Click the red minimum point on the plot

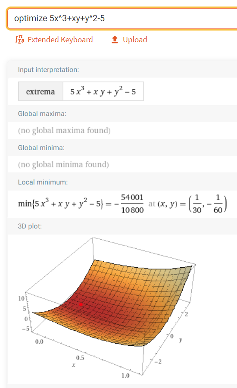(x=81, y=304)
